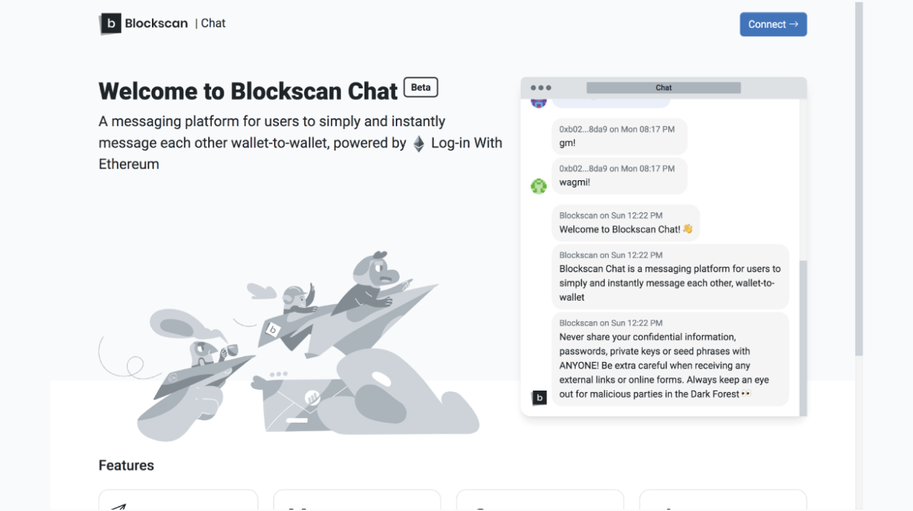Click the Features section heading
Viewport: 913px width, 511px height.
(x=126, y=465)
